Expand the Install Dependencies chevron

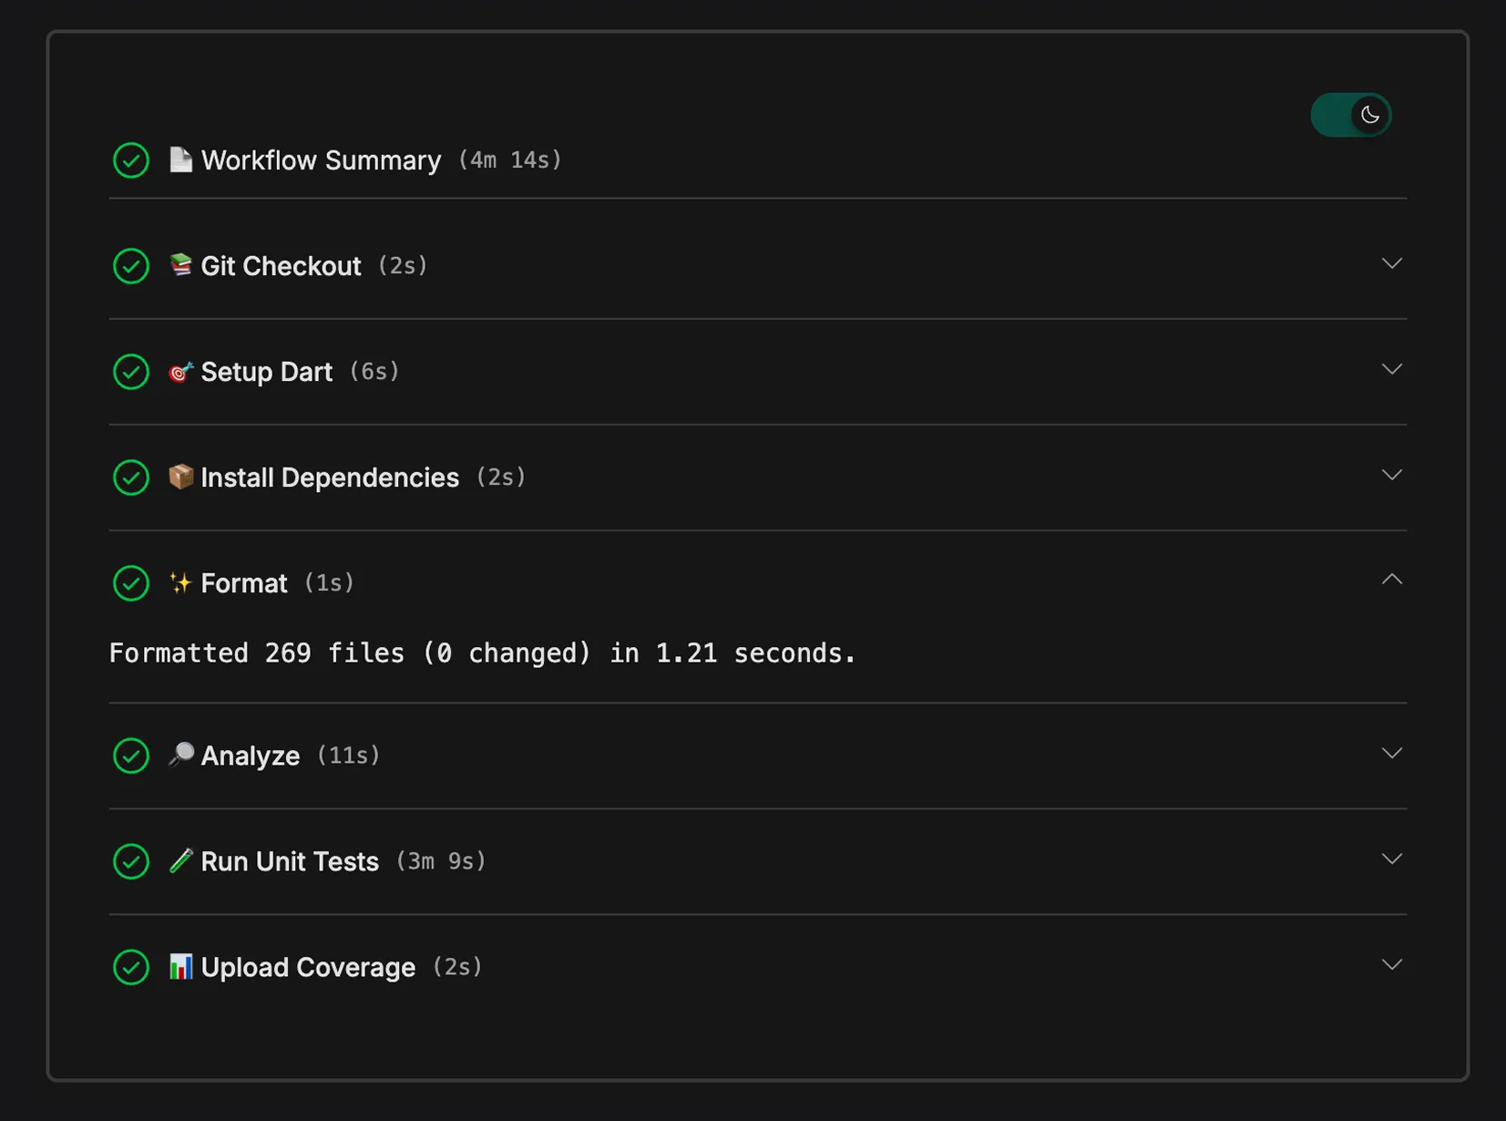pyautogui.click(x=1391, y=475)
